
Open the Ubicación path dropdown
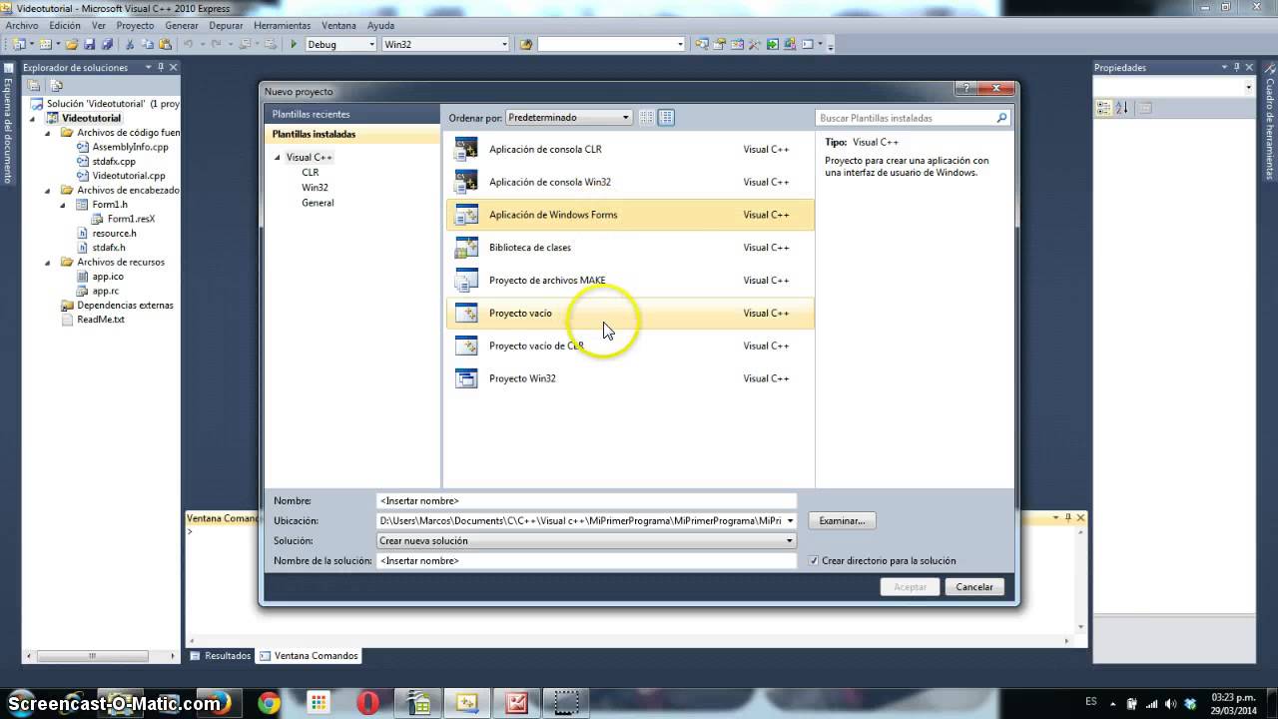[x=790, y=520]
